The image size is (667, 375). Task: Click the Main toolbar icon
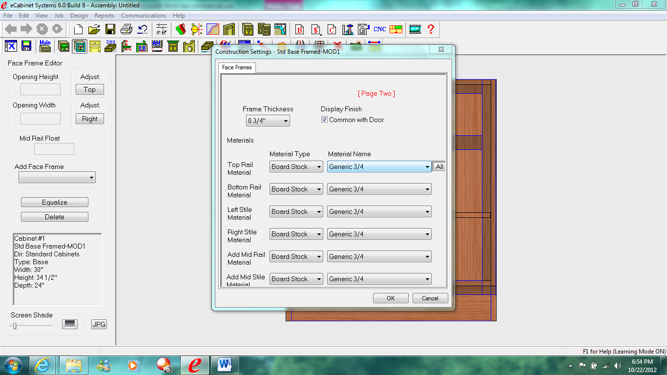(45, 46)
